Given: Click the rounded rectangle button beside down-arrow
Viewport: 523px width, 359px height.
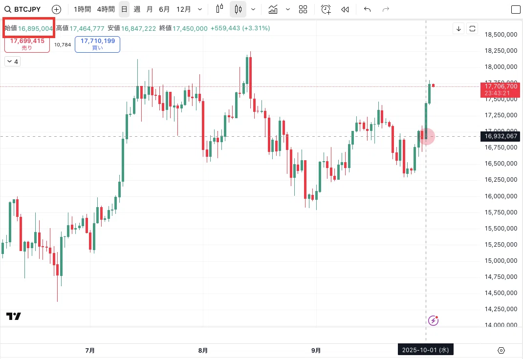Looking at the screenshot, I should click(472, 29).
